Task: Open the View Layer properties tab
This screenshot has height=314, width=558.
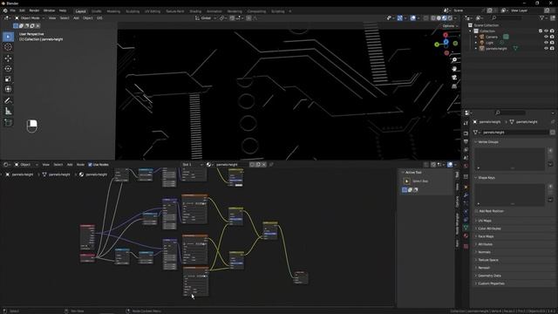Action: [466, 149]
